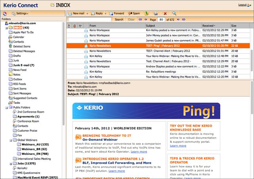
Task: Collapse the Public Folders tree
Action: click(6, 107)
